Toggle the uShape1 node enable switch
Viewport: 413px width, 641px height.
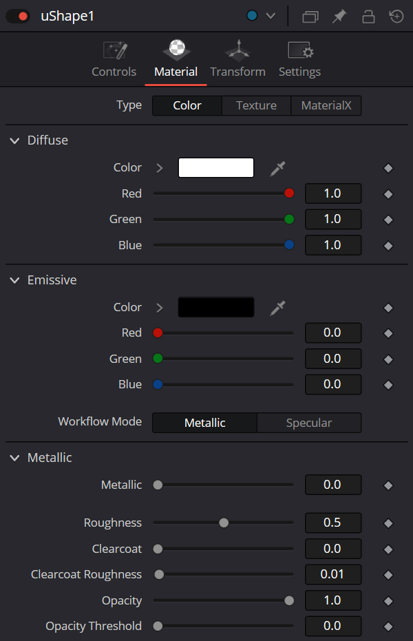(x=18, y=17)
